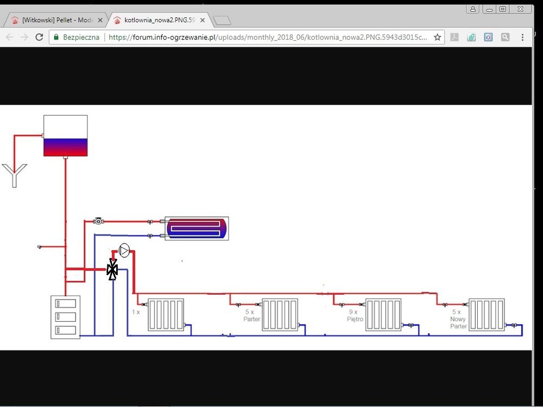The width and height of the screenshot is (543, 407).
Task: Click the radiator labeled 9 x Piętro
Action: 382,314
